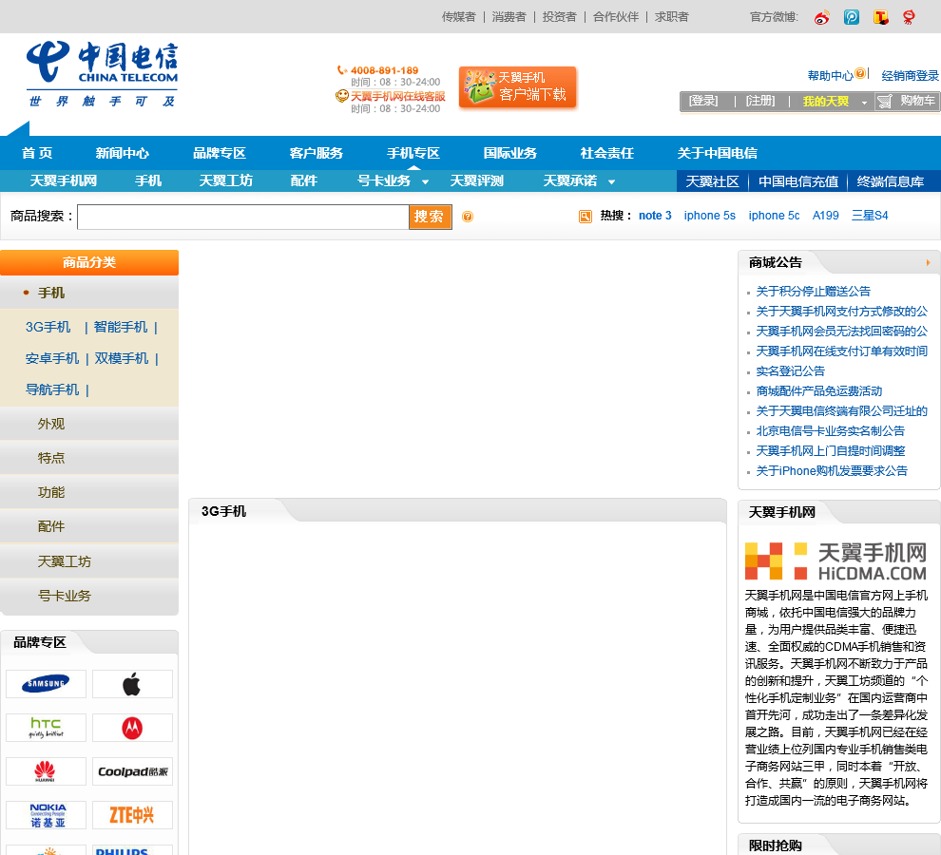This screenshot has width=941, height=855.
Task: Open 经销商登录 link
Action: click(x=910, y=76)
